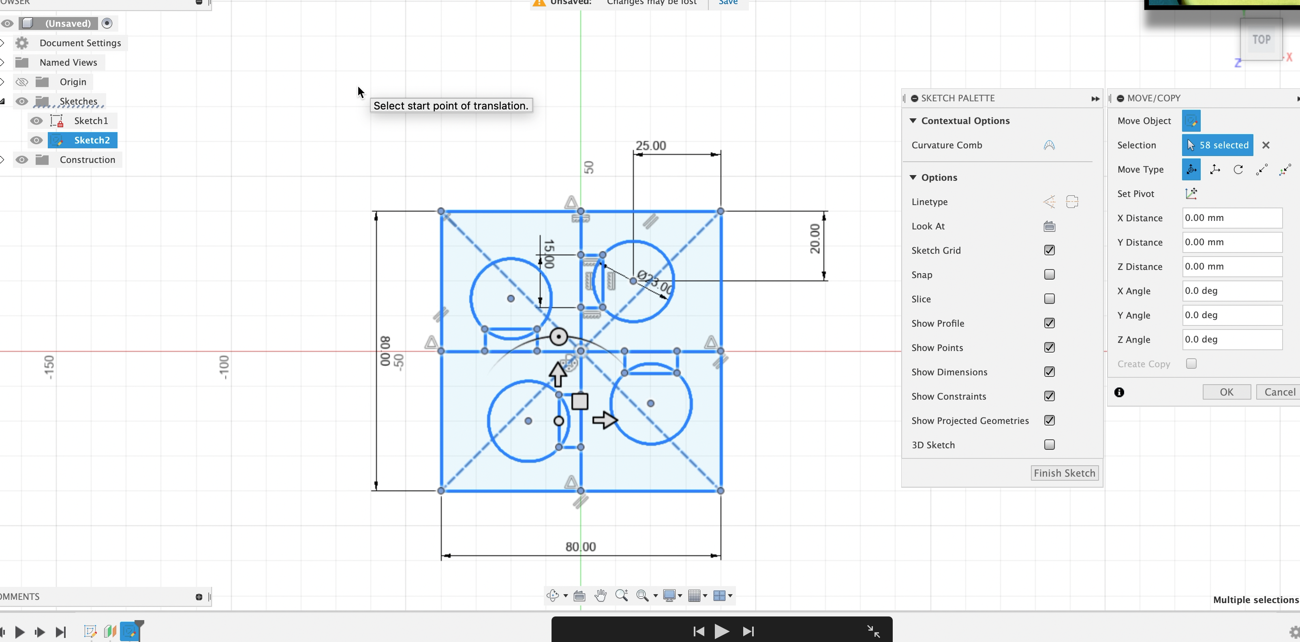Click the Look At icon in Sketch Palette
1300x642 pixels.
1049,226
